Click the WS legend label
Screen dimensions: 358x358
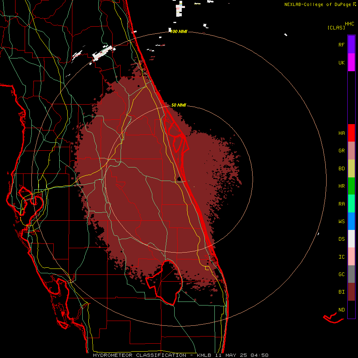point(341,222)
